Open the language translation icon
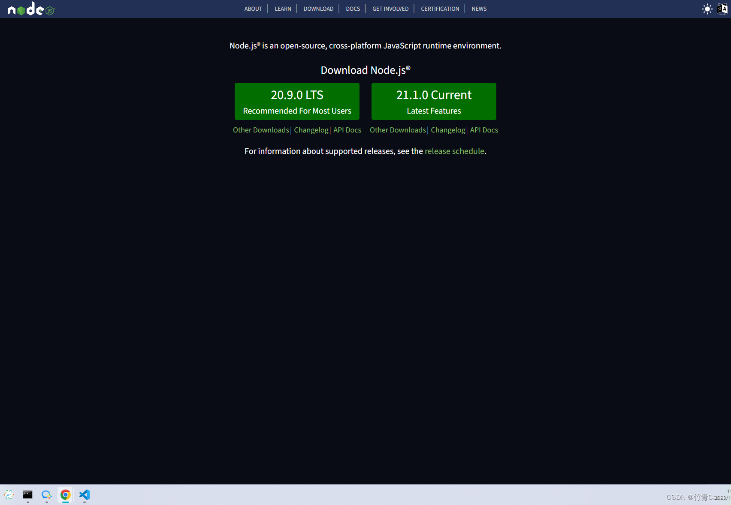This screenshot has width=731, height=505. [x=722, y=9]
